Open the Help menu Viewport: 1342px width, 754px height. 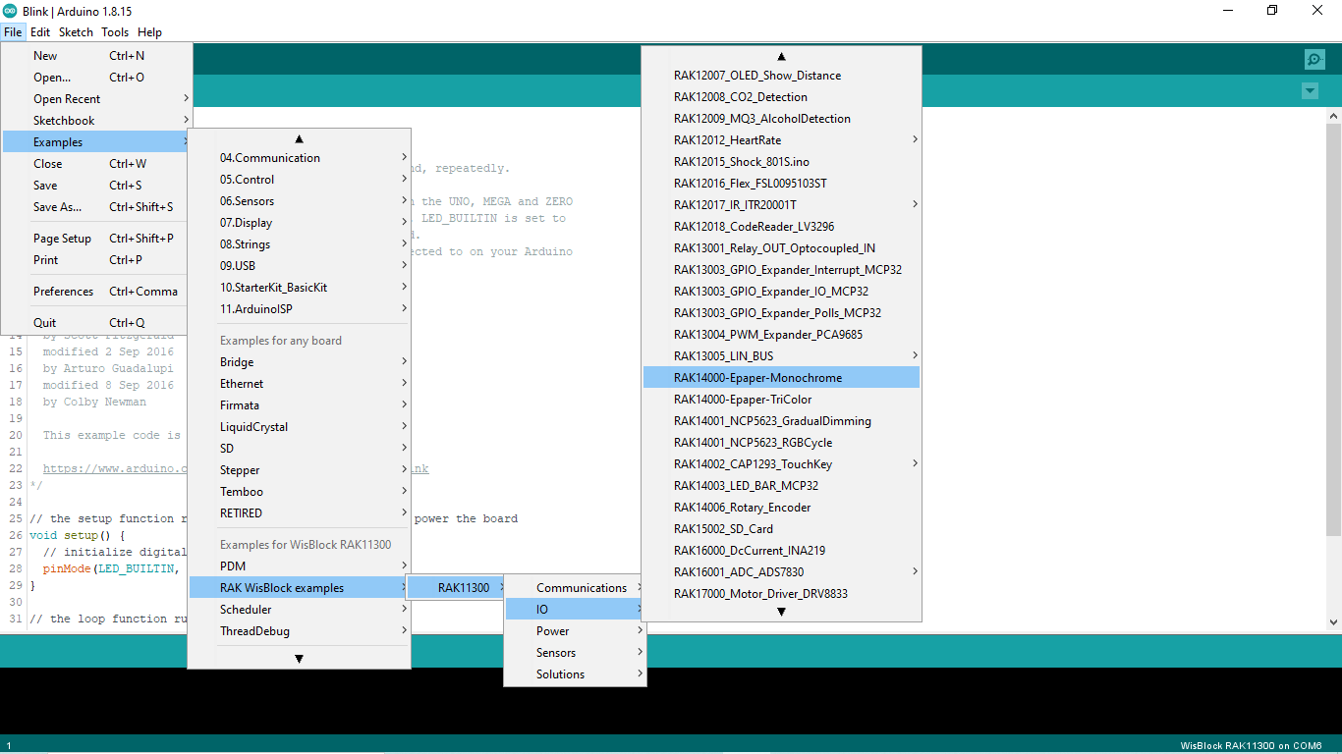[x=149, y=32]
